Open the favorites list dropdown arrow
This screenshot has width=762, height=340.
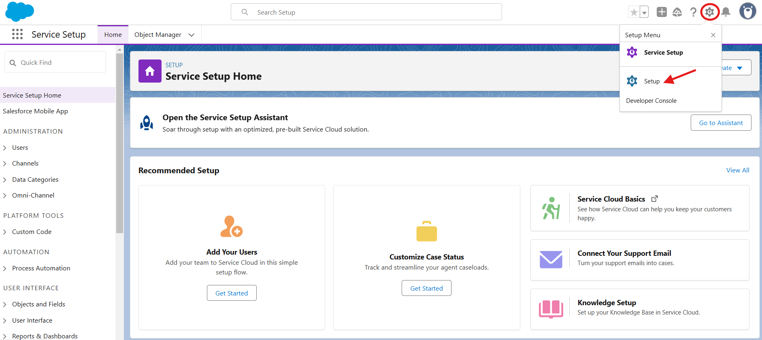pos(644,12)
